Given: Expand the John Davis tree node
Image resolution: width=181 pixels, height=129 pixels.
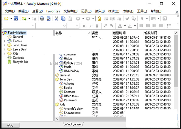Looking at the screenshot, I should [4, 45].
